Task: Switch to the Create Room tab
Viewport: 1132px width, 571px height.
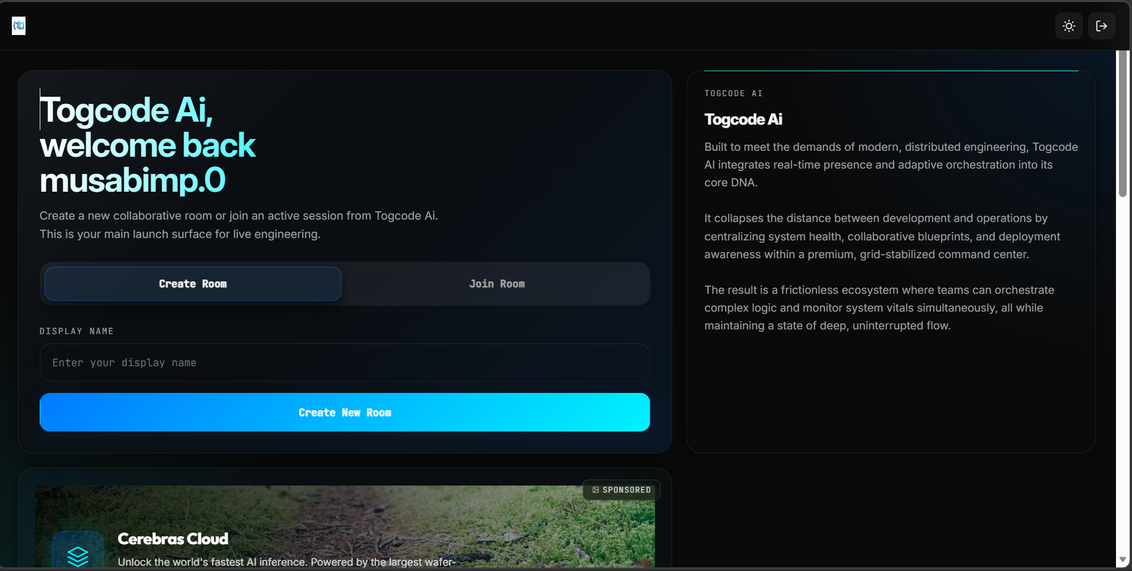Action: coord(192,283)
